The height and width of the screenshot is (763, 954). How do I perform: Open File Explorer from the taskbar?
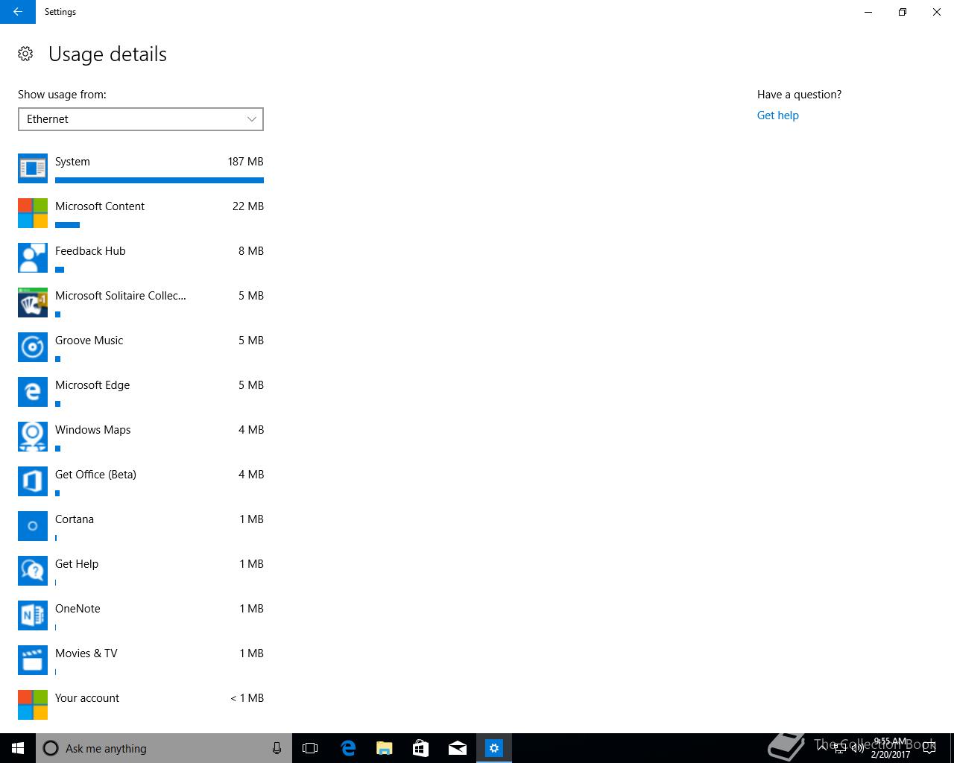click(384, 748)
